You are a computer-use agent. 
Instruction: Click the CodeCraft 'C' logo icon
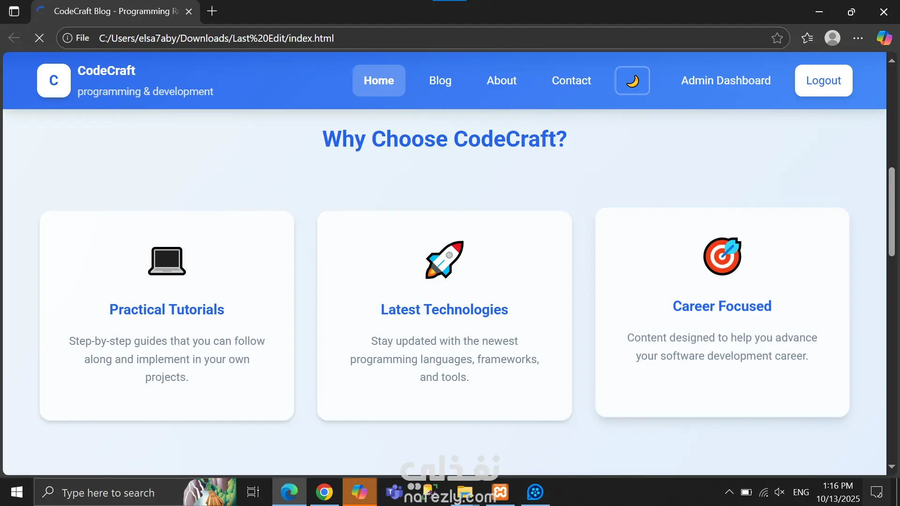pos(54,81)
